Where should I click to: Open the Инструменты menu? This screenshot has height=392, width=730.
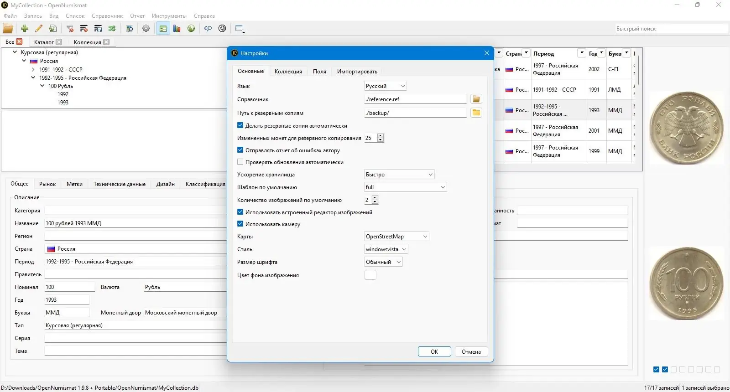169,15
